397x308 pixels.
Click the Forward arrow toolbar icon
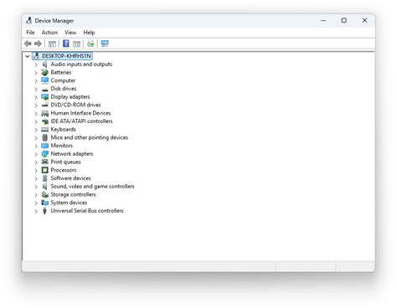pos(38,44)
